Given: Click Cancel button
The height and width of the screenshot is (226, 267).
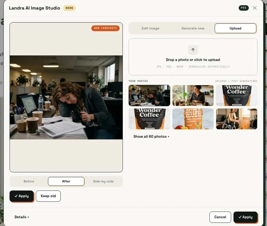Looking at the screenshot, I should coord(220,217).
